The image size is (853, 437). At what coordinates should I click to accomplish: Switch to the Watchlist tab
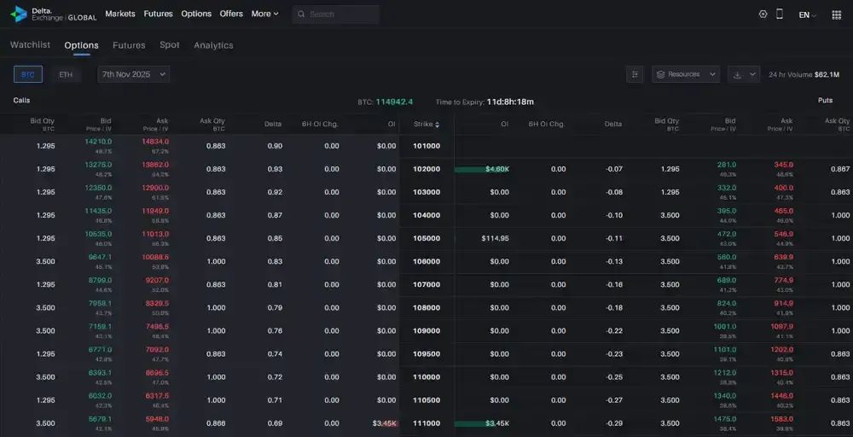[x=30, y=44]
